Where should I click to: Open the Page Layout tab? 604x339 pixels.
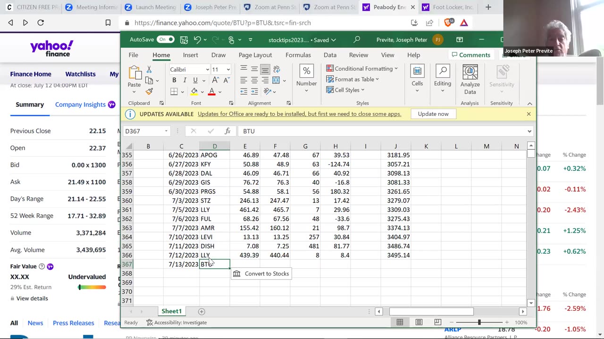point(255,55)
